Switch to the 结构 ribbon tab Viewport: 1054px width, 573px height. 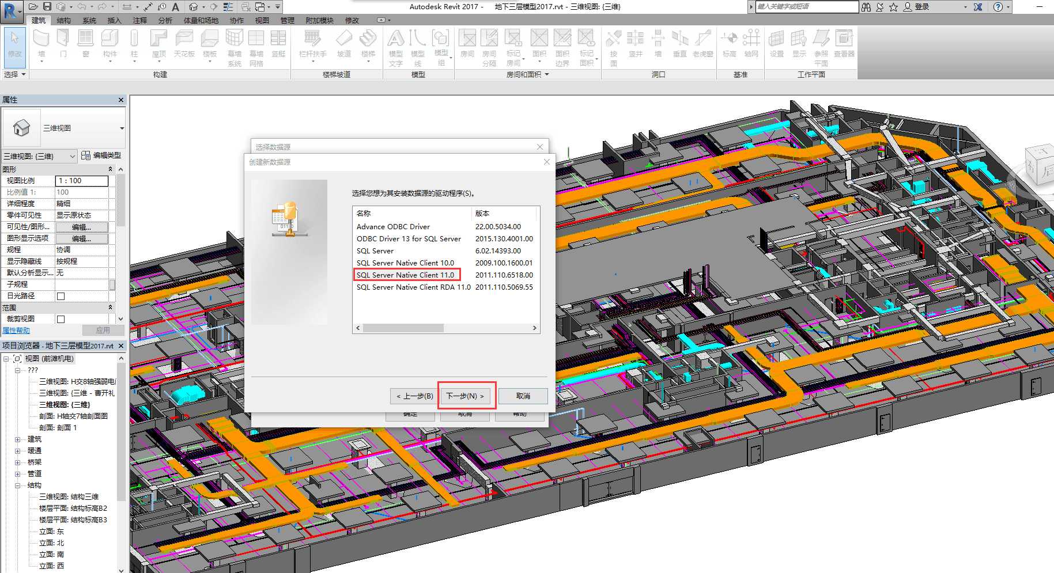tap(64, 20)
